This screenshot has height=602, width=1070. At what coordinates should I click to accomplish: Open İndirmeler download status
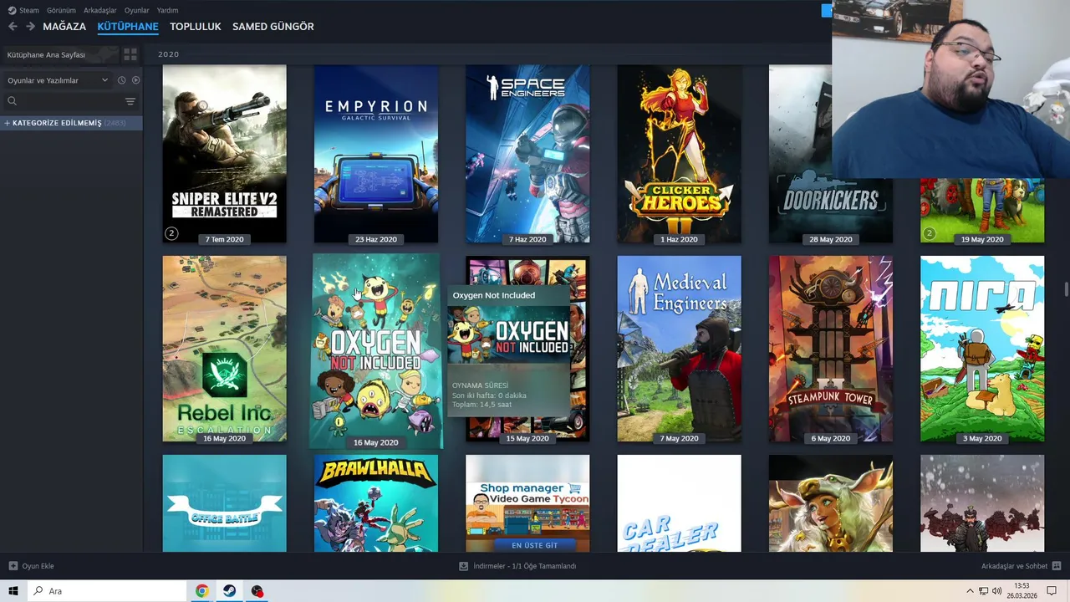point(517,566)
